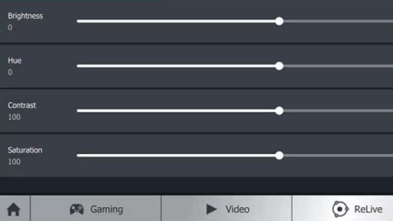Click the Brightness slider handle
This screenshot has height=221, width=393.
[x=279, y=21]
